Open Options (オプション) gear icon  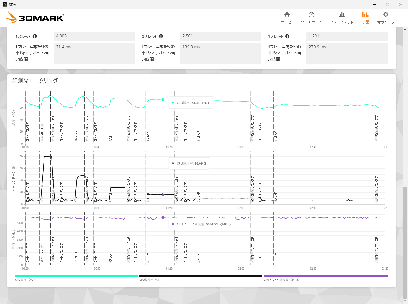point(386,15)
